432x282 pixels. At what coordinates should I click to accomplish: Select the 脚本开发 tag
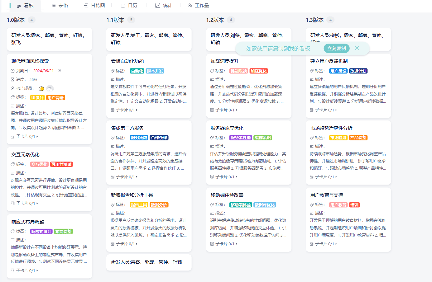click(x=155, y=71)
